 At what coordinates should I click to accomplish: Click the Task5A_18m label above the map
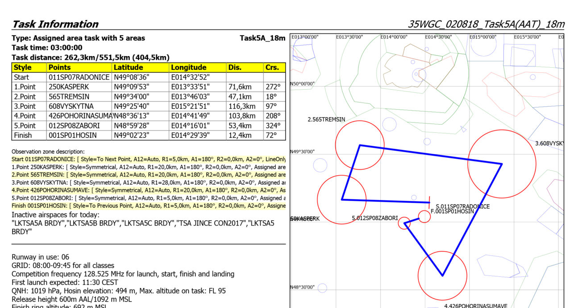[x=262, y=38]
